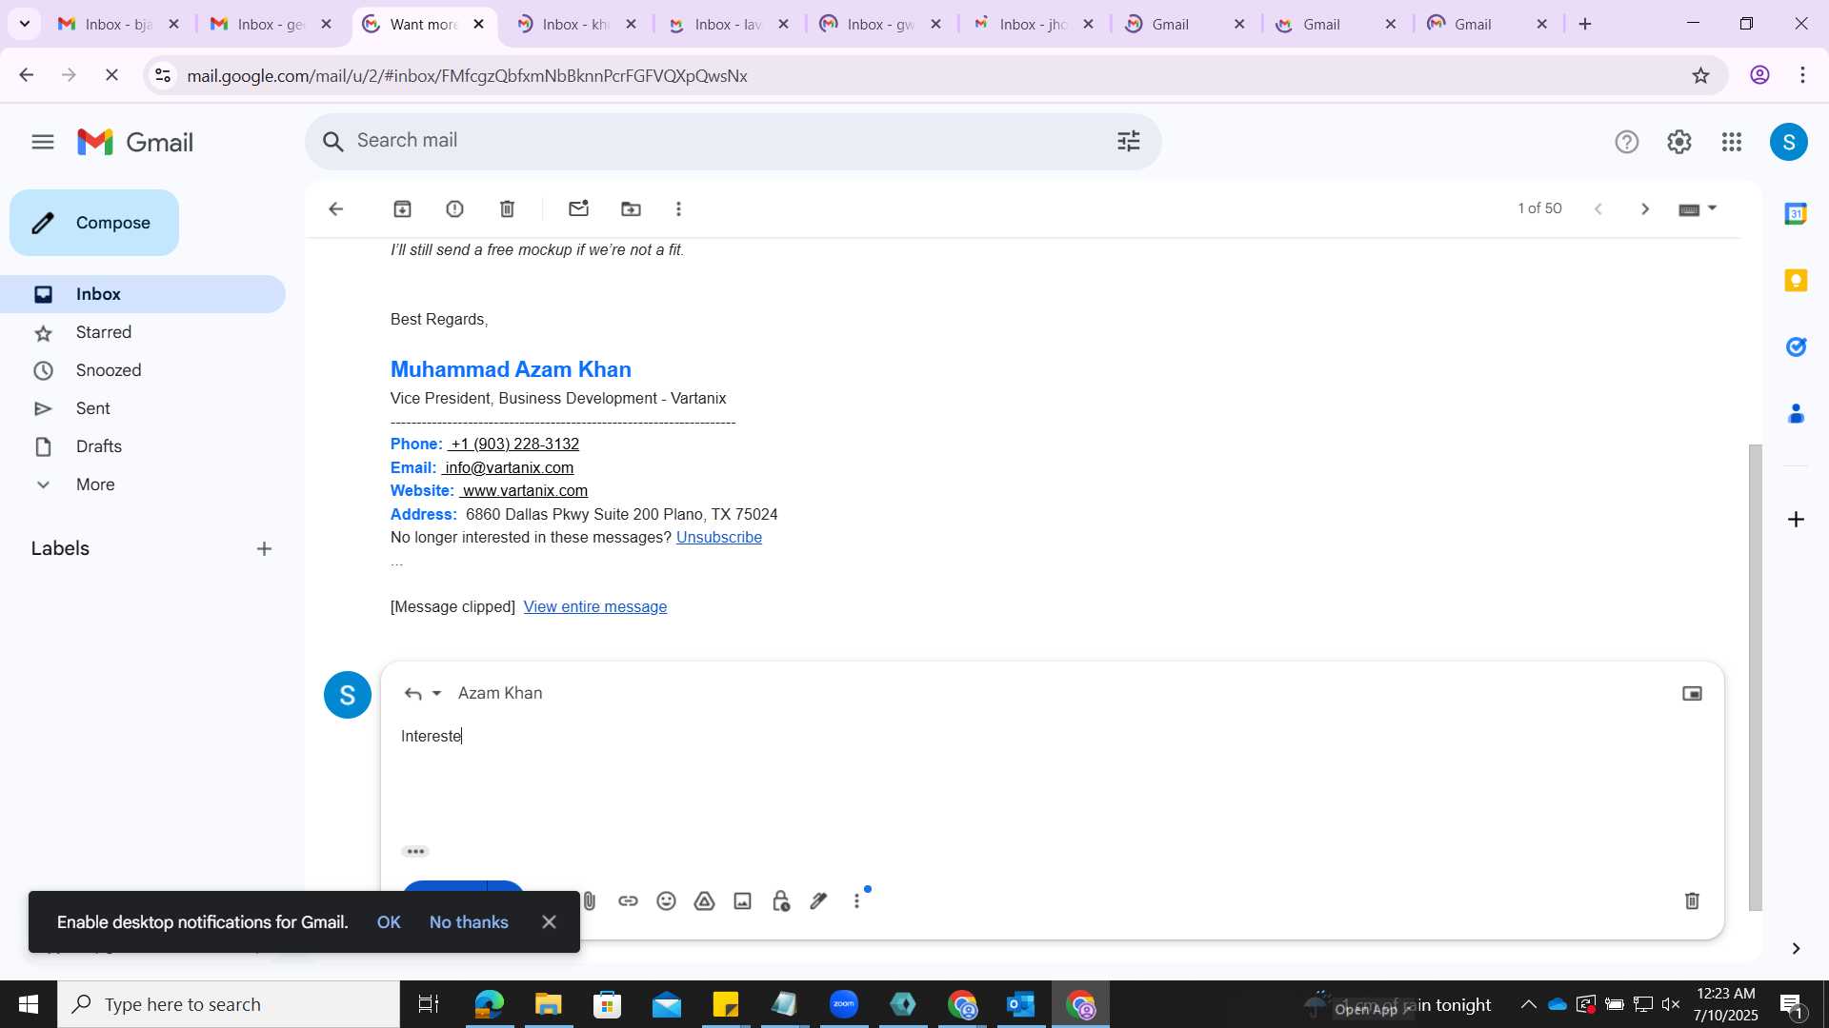The width and height of the screenshot is (1829, 1028).
Task: Open the www.vartanix.com website link
Action: (x=524, y=491)
